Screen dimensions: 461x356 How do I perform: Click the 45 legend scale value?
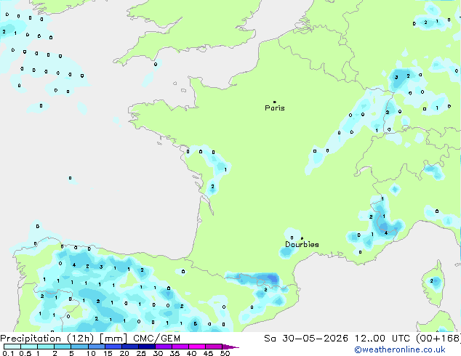tap(208, 353)
